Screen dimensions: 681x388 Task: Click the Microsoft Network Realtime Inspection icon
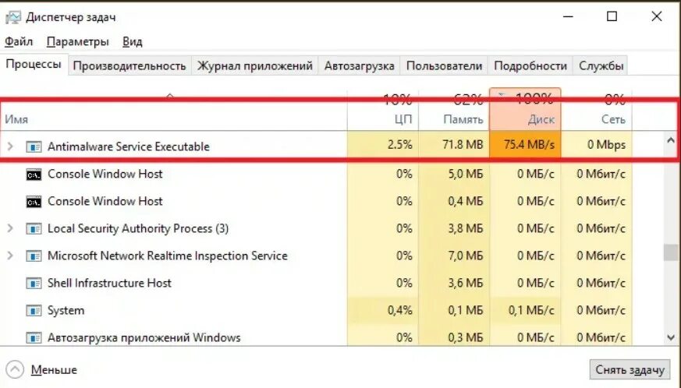(x=34, y=256)
